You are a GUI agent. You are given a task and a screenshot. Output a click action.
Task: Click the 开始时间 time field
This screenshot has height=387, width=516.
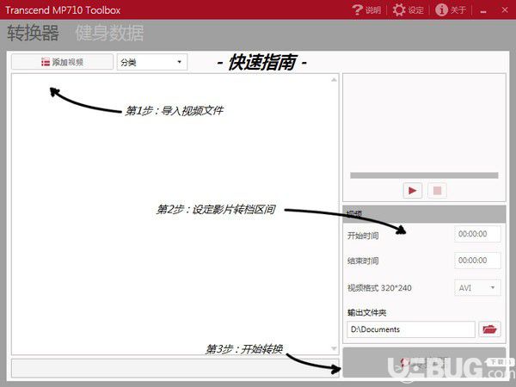pos(477,234)
